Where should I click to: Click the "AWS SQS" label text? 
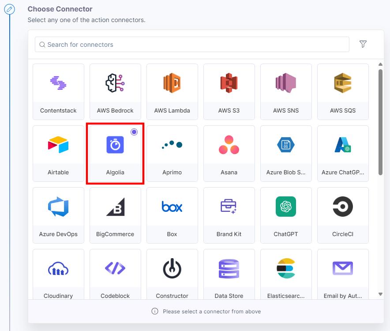click(x=343, y=110)
